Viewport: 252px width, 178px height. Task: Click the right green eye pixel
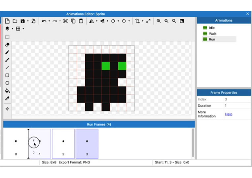[x=122, y=66]
